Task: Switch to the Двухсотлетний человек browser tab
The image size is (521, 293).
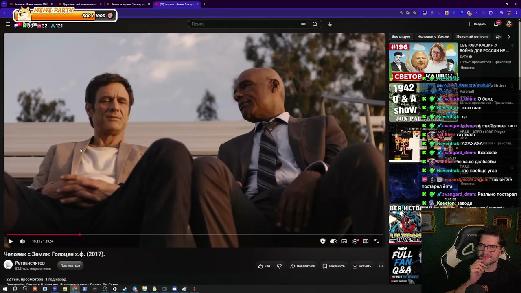Action: click(79, 4)
